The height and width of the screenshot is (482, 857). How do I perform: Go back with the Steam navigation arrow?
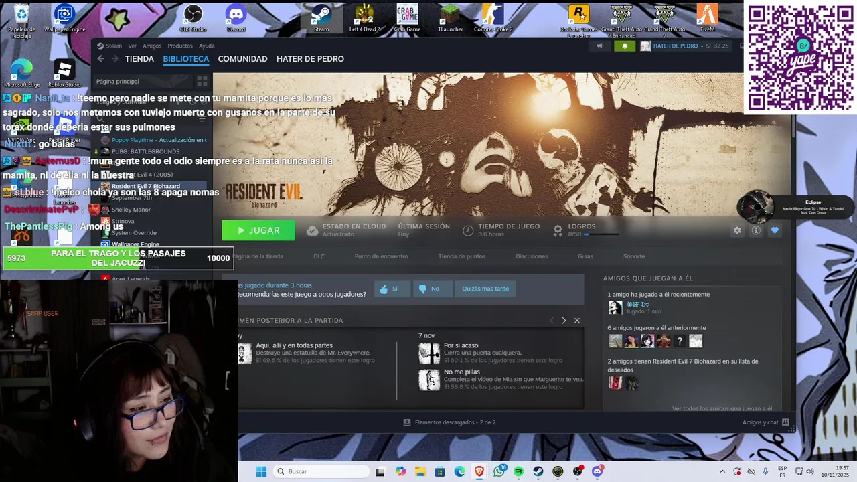click(100, 59)
